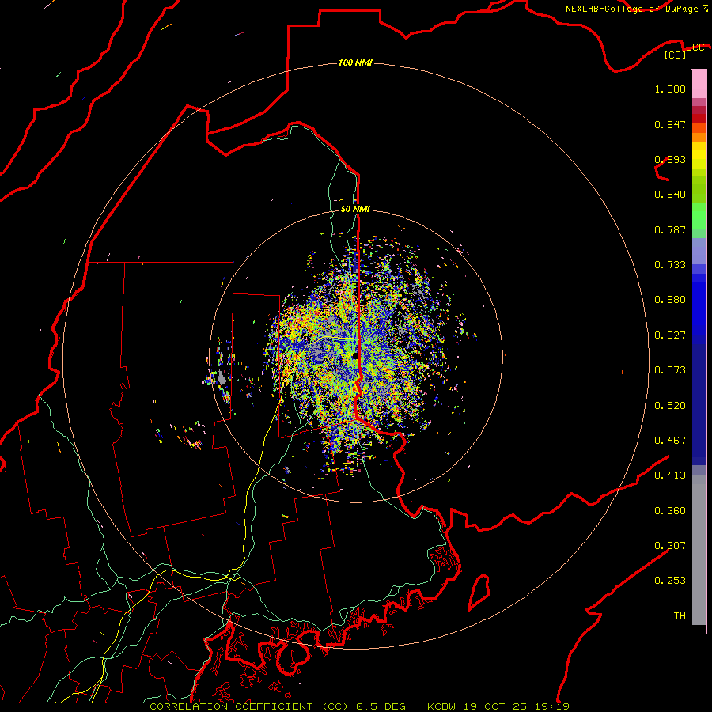Click the TH threshold label on legend
The image size is (712, 712).
[680, 616]
